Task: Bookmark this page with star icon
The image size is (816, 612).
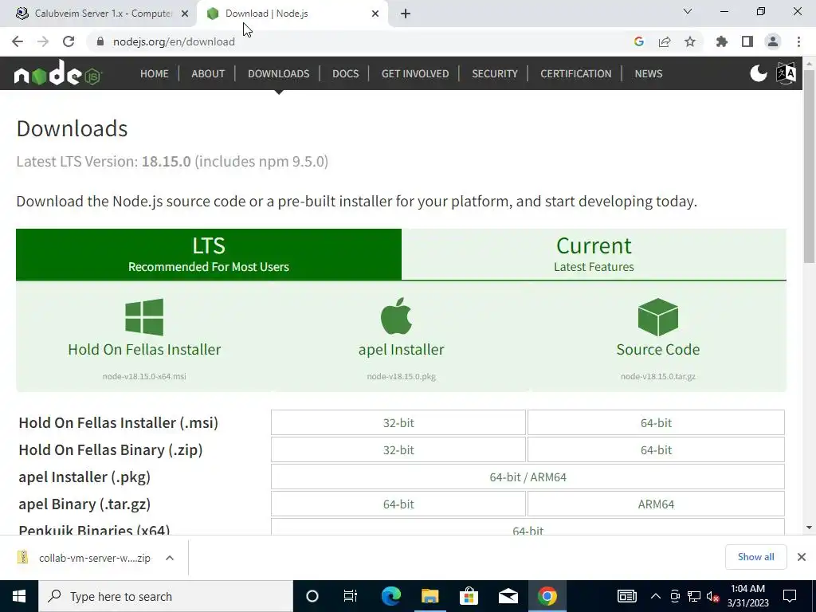Action: (690, 41)
